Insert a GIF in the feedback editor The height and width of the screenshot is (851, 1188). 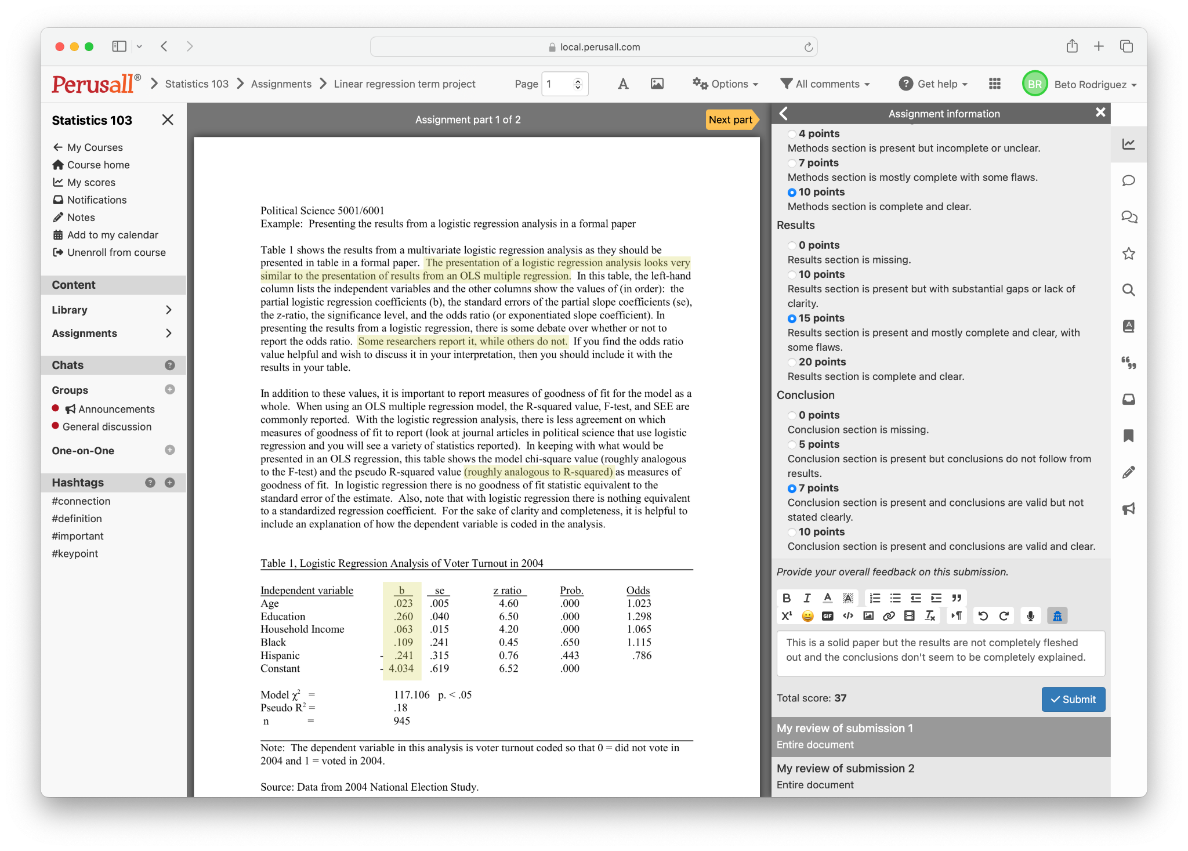point(827,615)
